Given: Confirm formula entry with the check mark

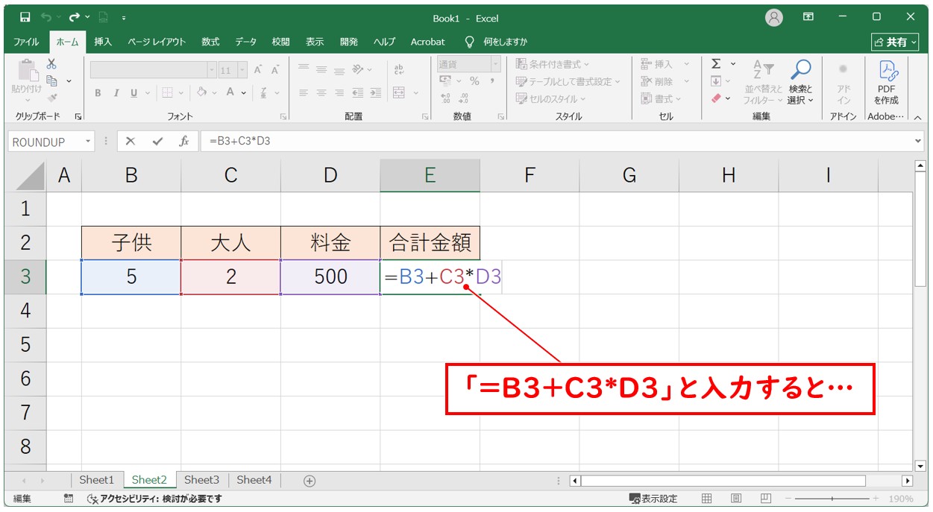Looking at the screenshot, I should (157, 141).
